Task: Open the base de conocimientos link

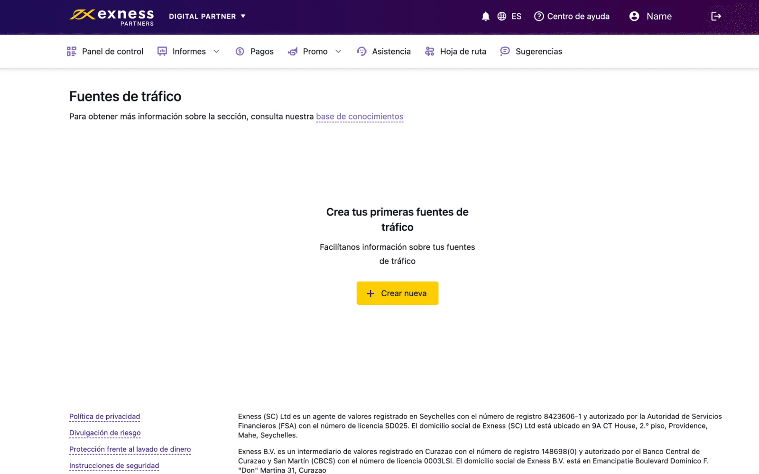Action: [360, 117]
